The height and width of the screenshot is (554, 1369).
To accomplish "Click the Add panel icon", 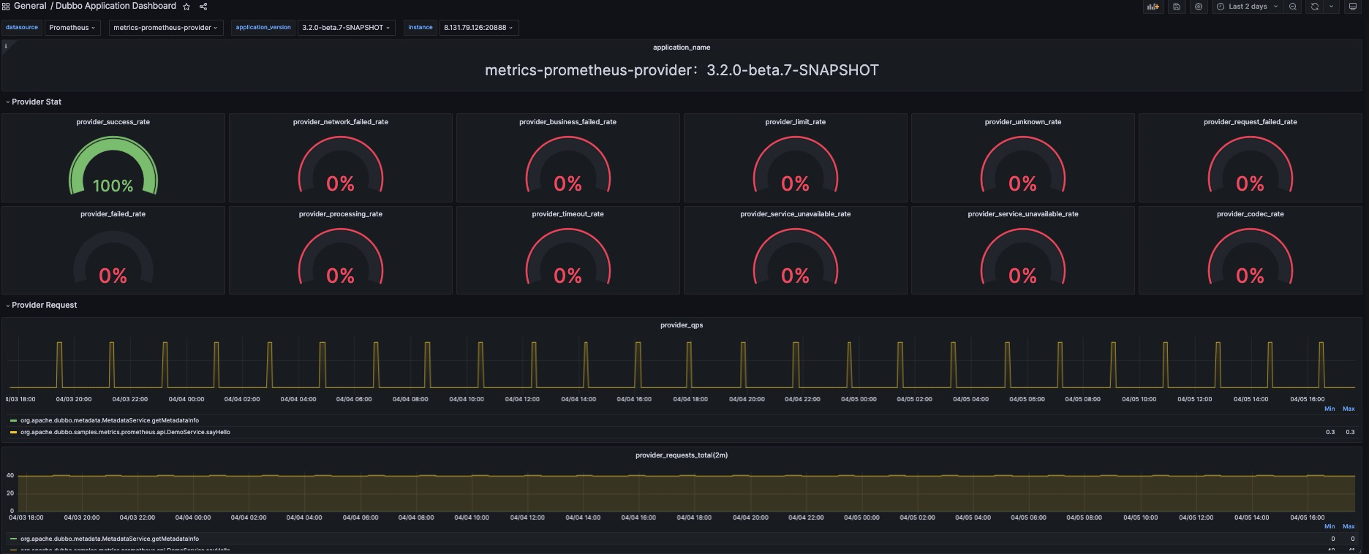I will click(x=1153, y=7).
